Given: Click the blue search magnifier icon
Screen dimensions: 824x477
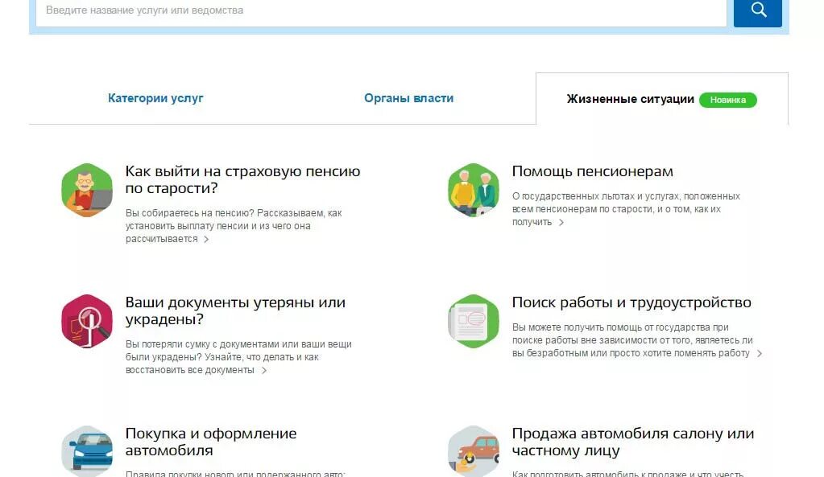Looking at the screenshot, I should (757, 12).
